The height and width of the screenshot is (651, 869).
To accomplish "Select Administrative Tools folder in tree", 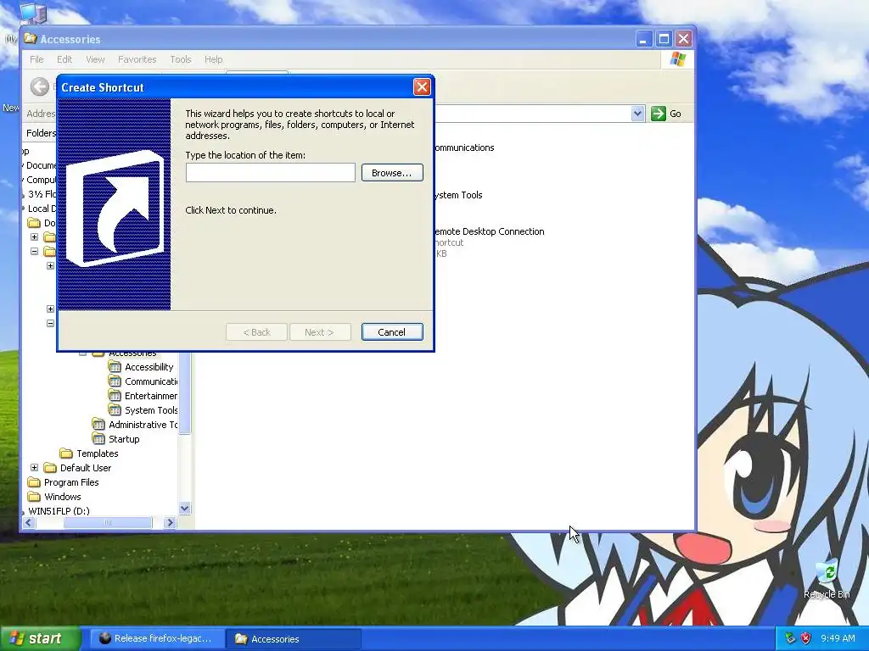I will [143, 425].
